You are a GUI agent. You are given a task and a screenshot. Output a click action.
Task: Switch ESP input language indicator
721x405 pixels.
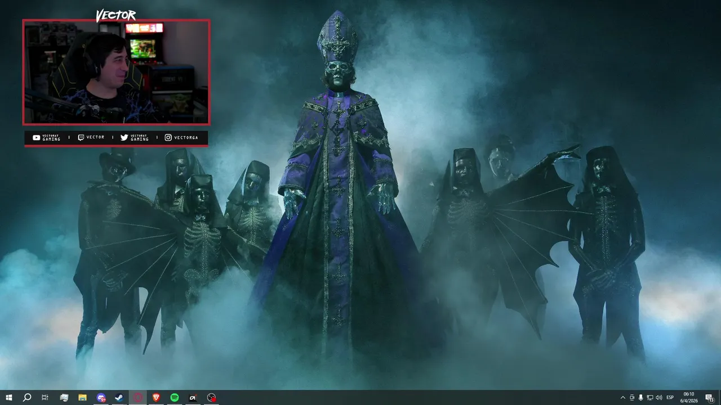coord(670,398)
